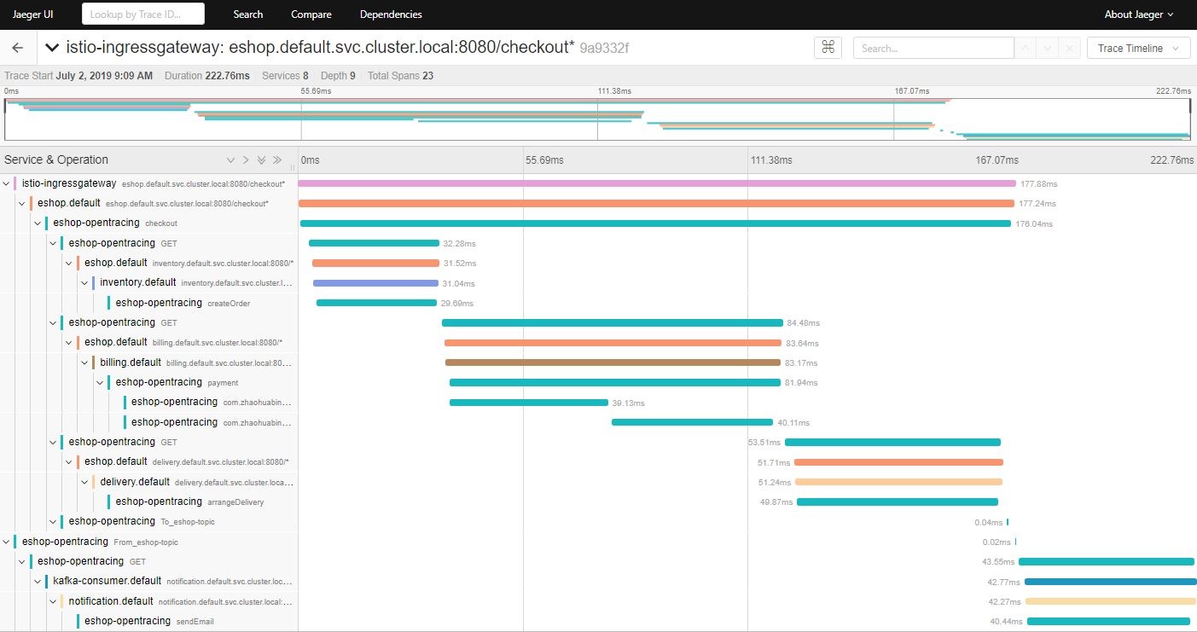Viewport: 1197px width, 632px height.
Task: Go back using the left arrow
Action: point(18,48)
